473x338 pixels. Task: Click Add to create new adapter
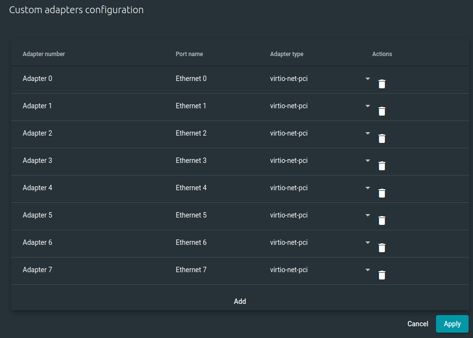coord(240,301)
